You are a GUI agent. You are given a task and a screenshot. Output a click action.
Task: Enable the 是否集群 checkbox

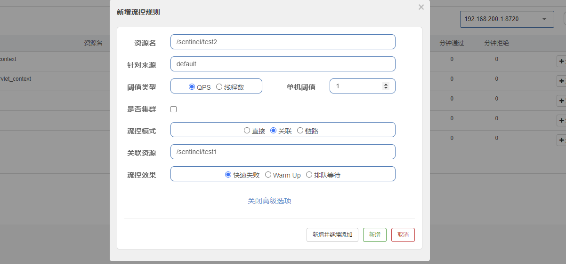pyautogui.click(x=174, y=109)
